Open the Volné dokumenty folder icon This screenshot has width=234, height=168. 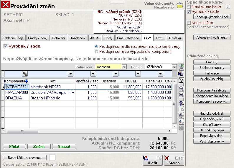[x=180, y=5]
